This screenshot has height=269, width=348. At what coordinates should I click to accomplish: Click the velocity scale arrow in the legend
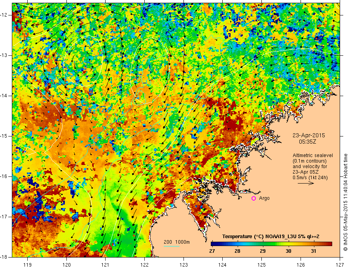pos(306,184)
